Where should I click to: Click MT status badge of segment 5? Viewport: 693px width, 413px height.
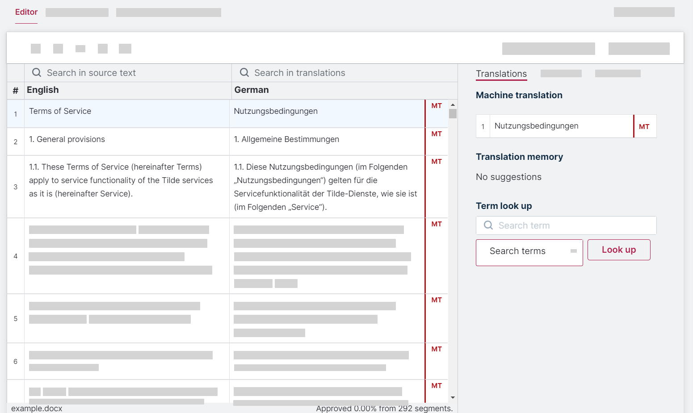point(437,300)
